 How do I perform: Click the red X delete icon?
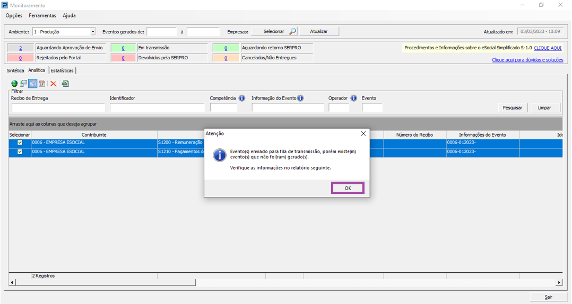[x=53, y=84]
